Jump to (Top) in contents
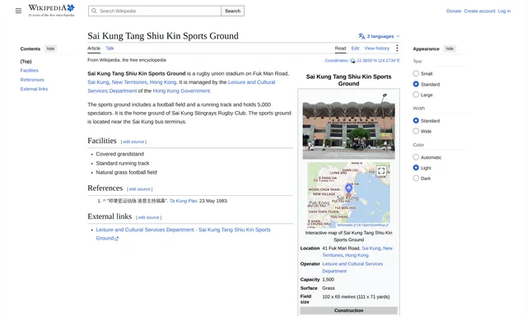 tap(26, 62)
